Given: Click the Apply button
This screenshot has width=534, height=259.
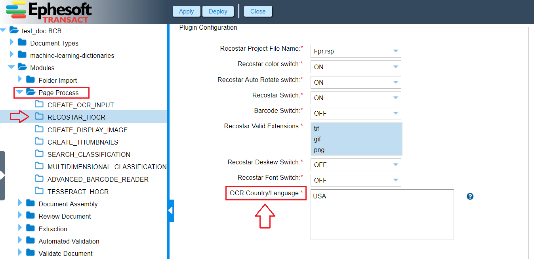Looking at the screenshot, I should click(186, 11).
